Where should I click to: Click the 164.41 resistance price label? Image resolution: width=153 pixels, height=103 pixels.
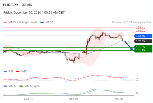141,28
